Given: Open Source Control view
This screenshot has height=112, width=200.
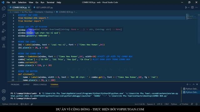Looking at the screenshot, I should click(4, 23).
